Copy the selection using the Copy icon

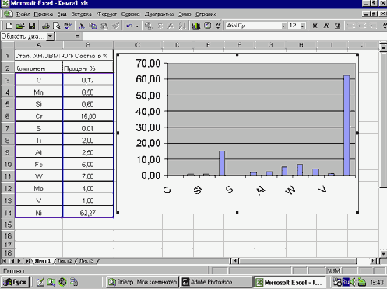pyautogui.click(x=93, y=26)
